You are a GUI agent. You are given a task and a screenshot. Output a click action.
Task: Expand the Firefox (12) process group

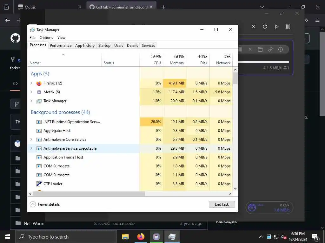[x=31, y=83]
